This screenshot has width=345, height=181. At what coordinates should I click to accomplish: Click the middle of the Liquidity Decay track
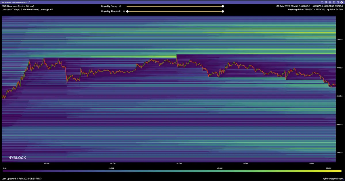click(x=175, y=6)
